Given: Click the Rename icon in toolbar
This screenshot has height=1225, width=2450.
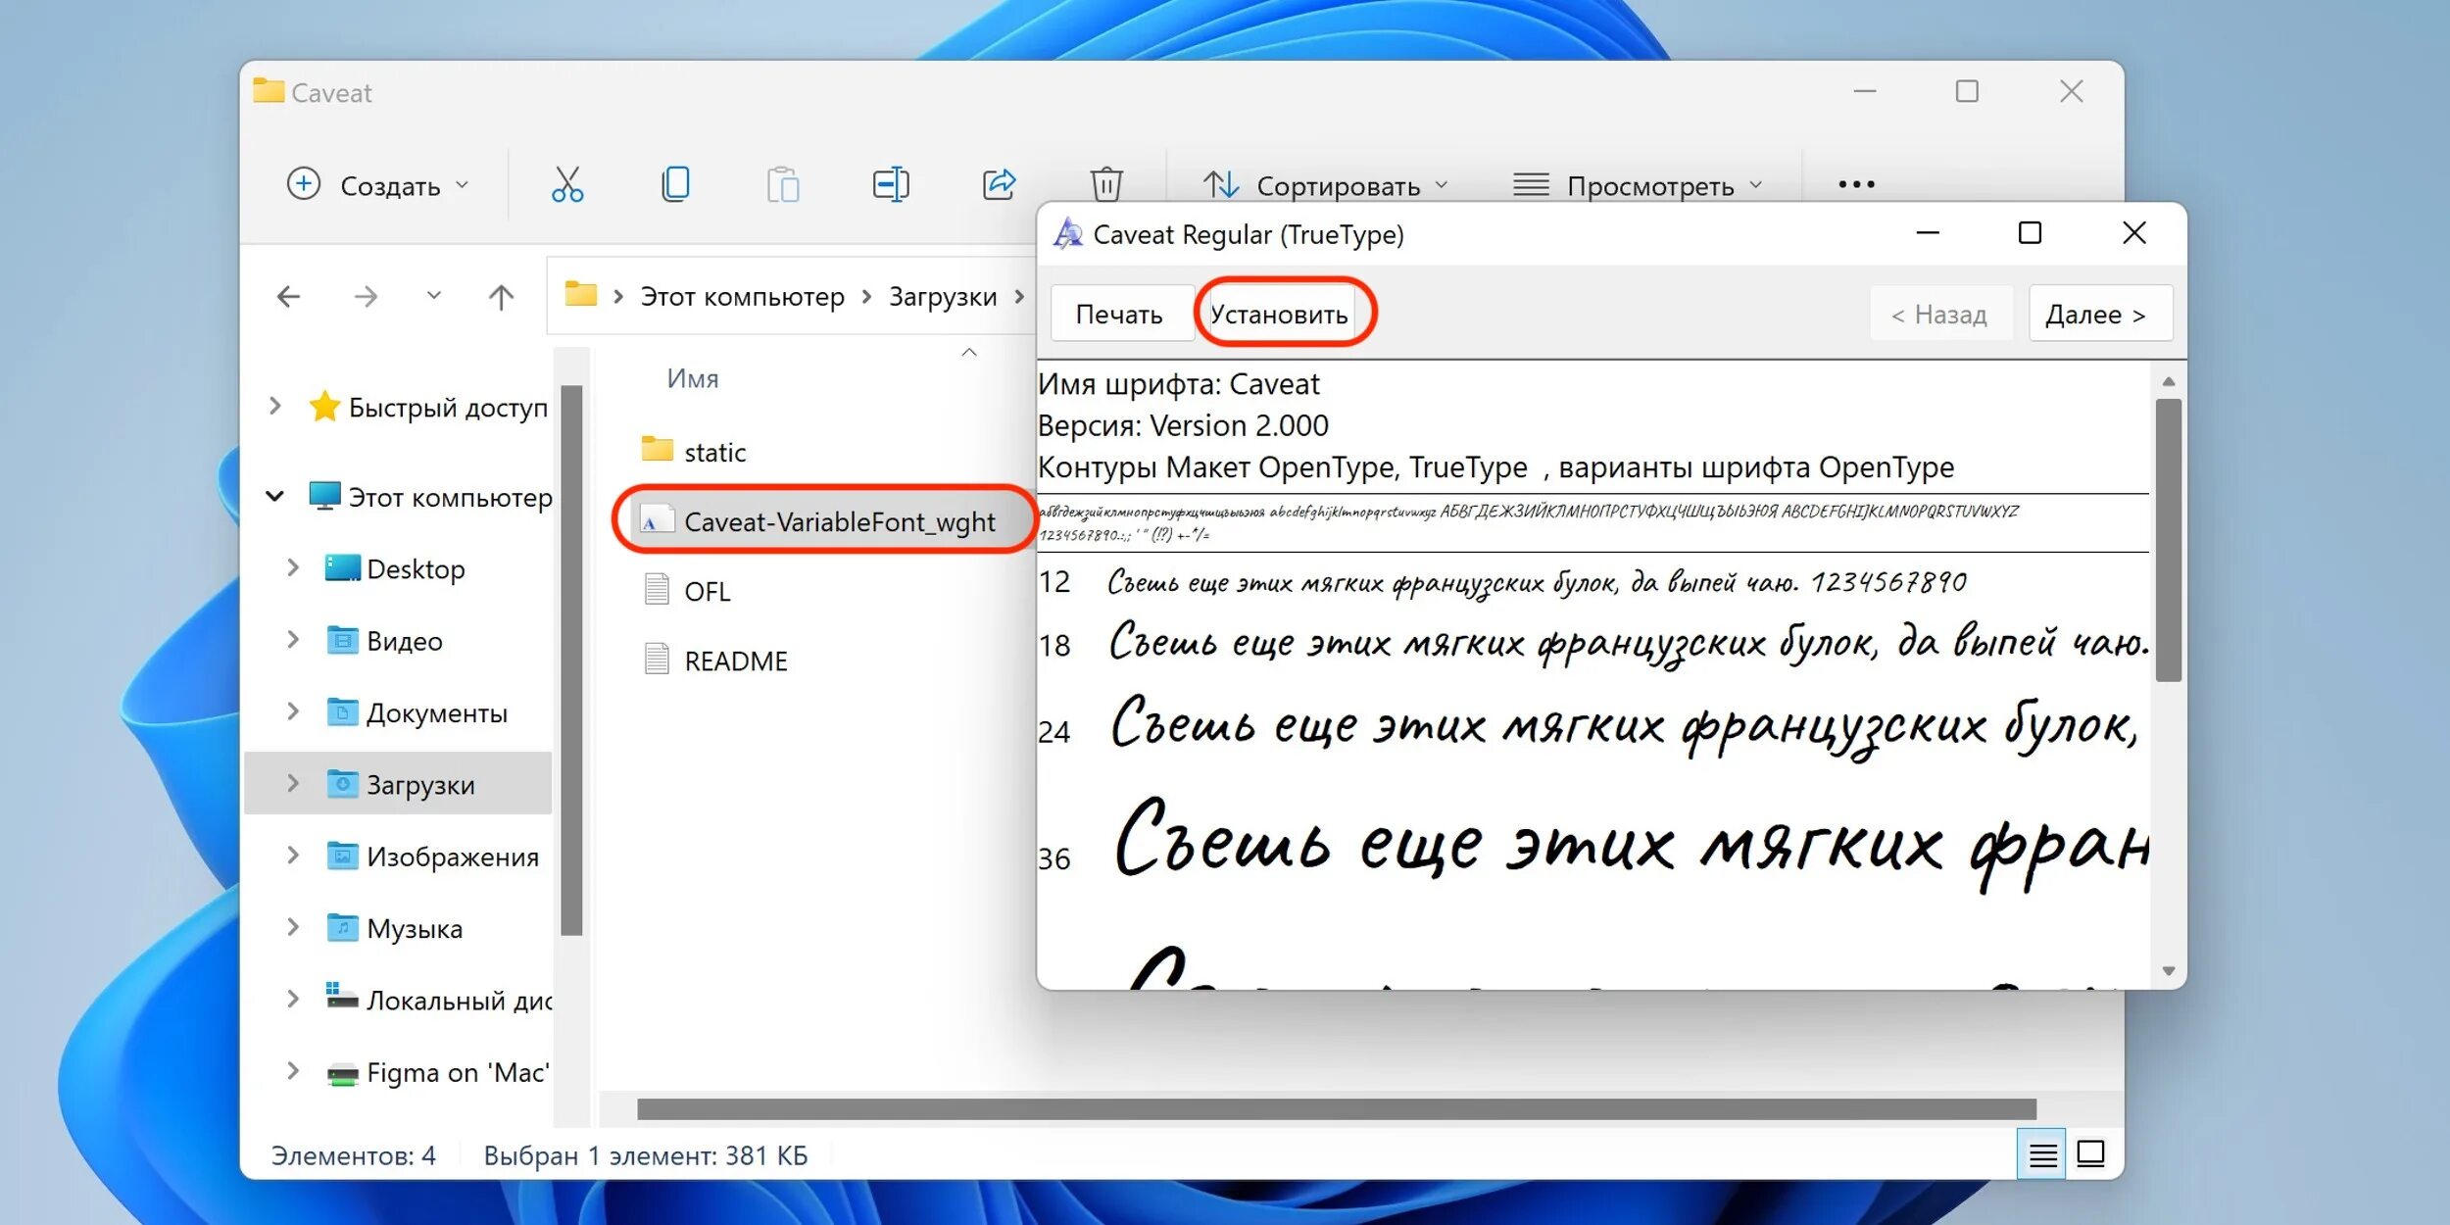Looking at the screenshot, I should click(890, 184).
